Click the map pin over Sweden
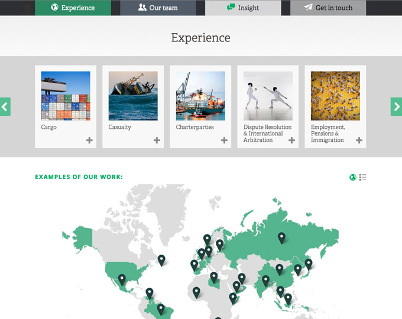The image size is (402, 319). pyautogui.click(x=220, y=245)
